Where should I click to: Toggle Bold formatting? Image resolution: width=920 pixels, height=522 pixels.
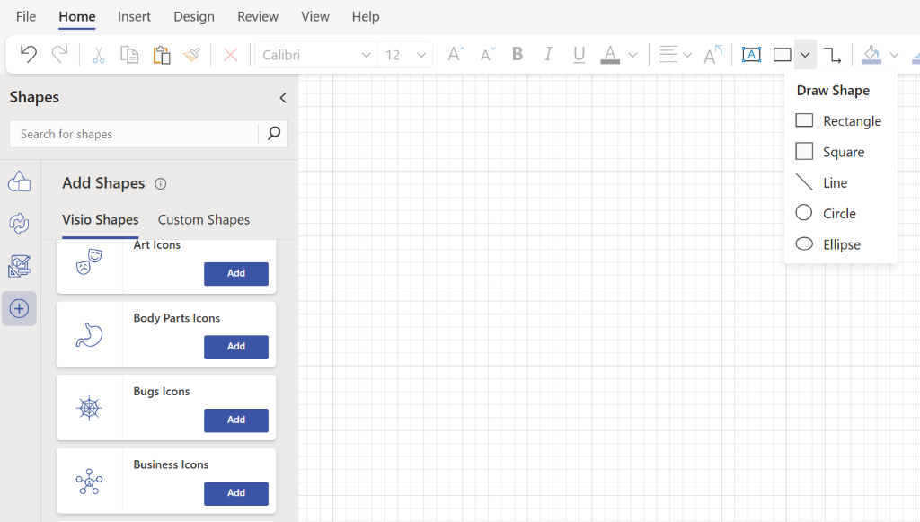click(x=517, y=54)
